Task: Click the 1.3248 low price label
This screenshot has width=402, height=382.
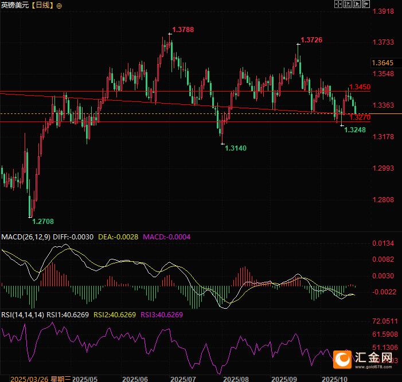Action: 355,130
